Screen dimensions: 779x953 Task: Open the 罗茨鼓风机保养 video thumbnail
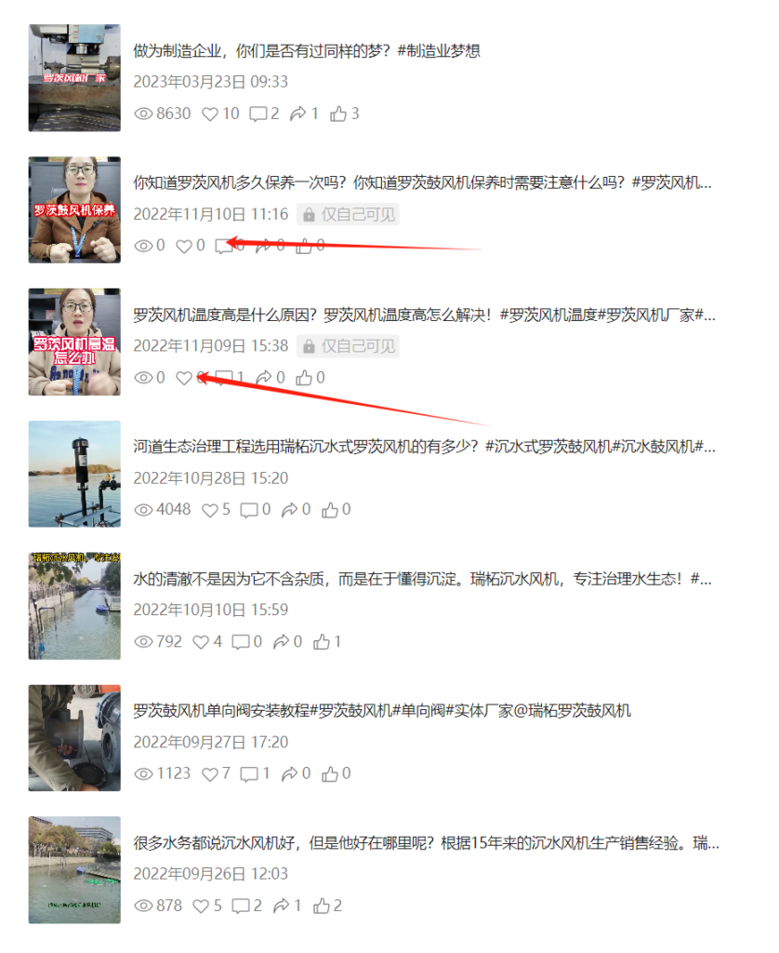(x=74, y=209)
